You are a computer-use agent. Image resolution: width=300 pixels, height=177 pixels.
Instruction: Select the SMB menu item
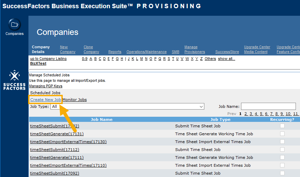(176, 52)
